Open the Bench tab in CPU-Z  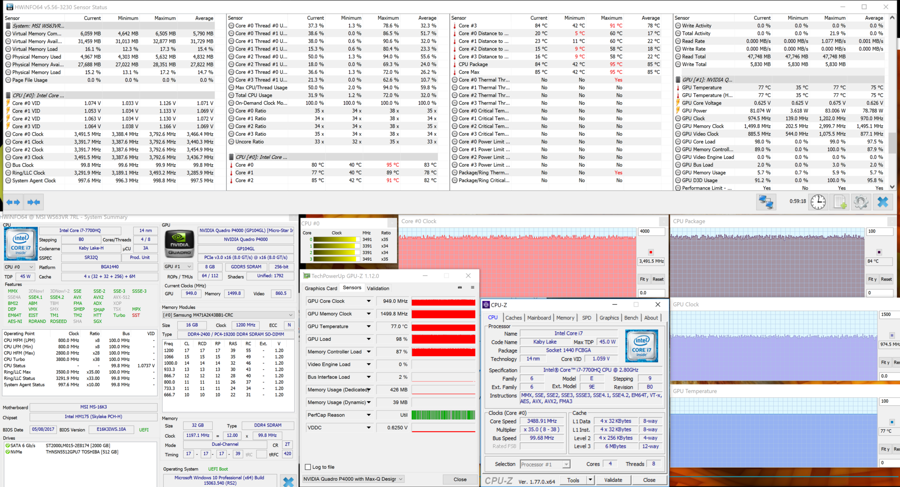click(x=631, y=318)
